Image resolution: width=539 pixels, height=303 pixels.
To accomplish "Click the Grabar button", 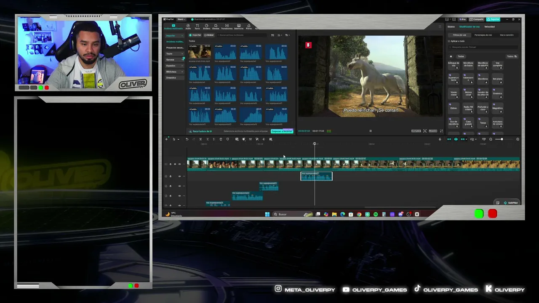I will coord(209,35).
